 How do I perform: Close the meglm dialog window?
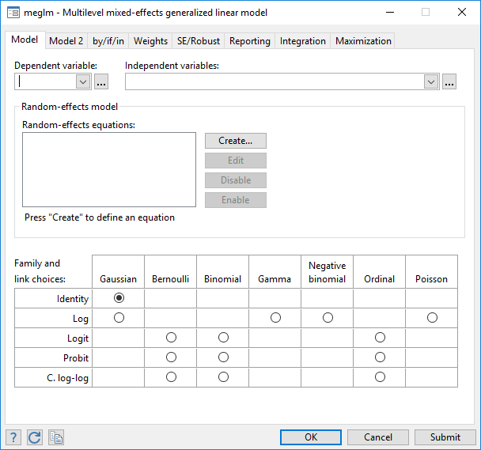pyautogui.click(x=462, y=13)
